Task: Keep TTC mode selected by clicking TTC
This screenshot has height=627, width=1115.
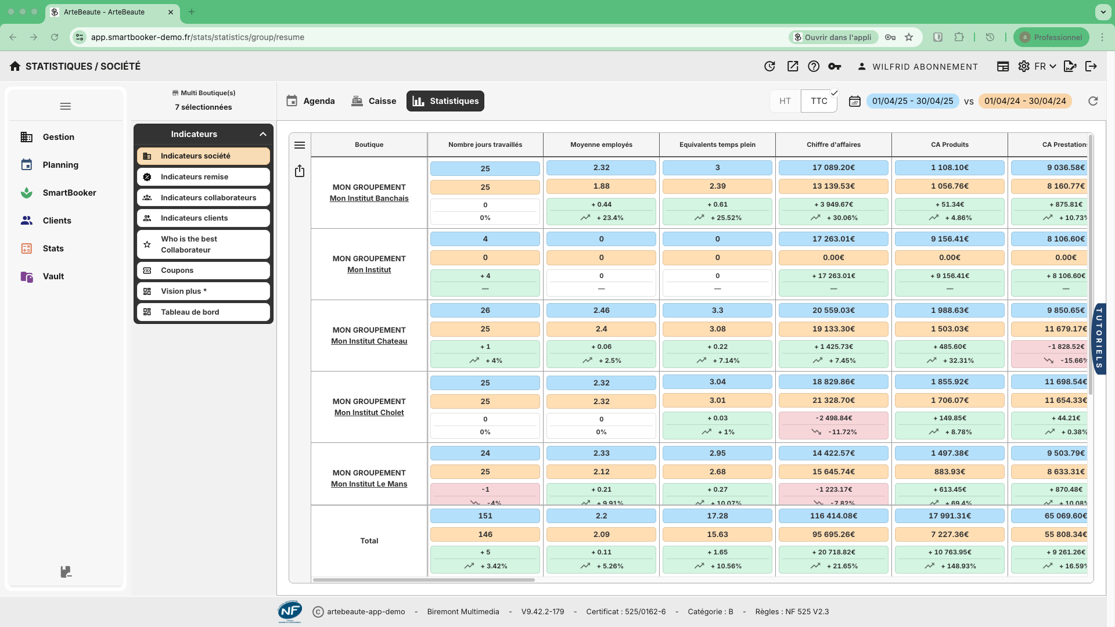Action: (819, 100)
